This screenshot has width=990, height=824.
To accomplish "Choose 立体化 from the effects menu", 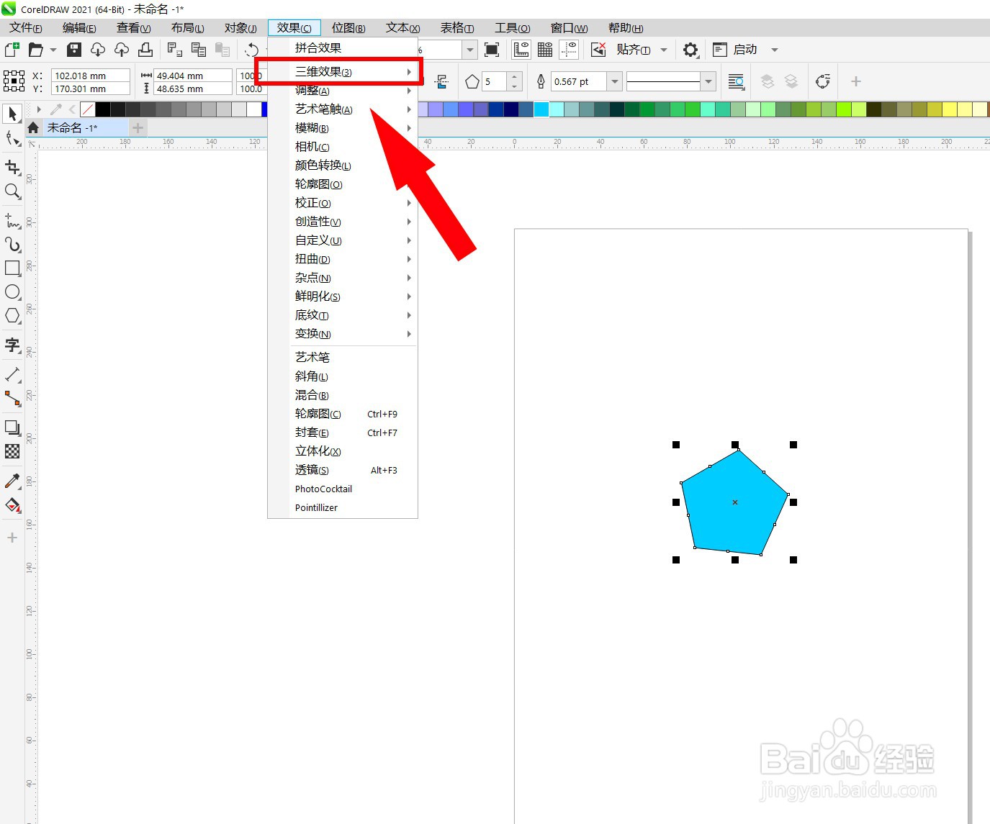I will pyautogui.click(x=343, y=451).
